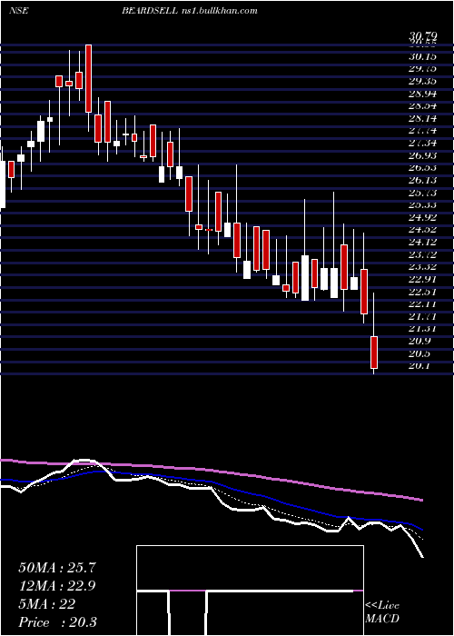Click the 29.35 price level label
This screenshot has height=636, width=454.
point(423,81)
